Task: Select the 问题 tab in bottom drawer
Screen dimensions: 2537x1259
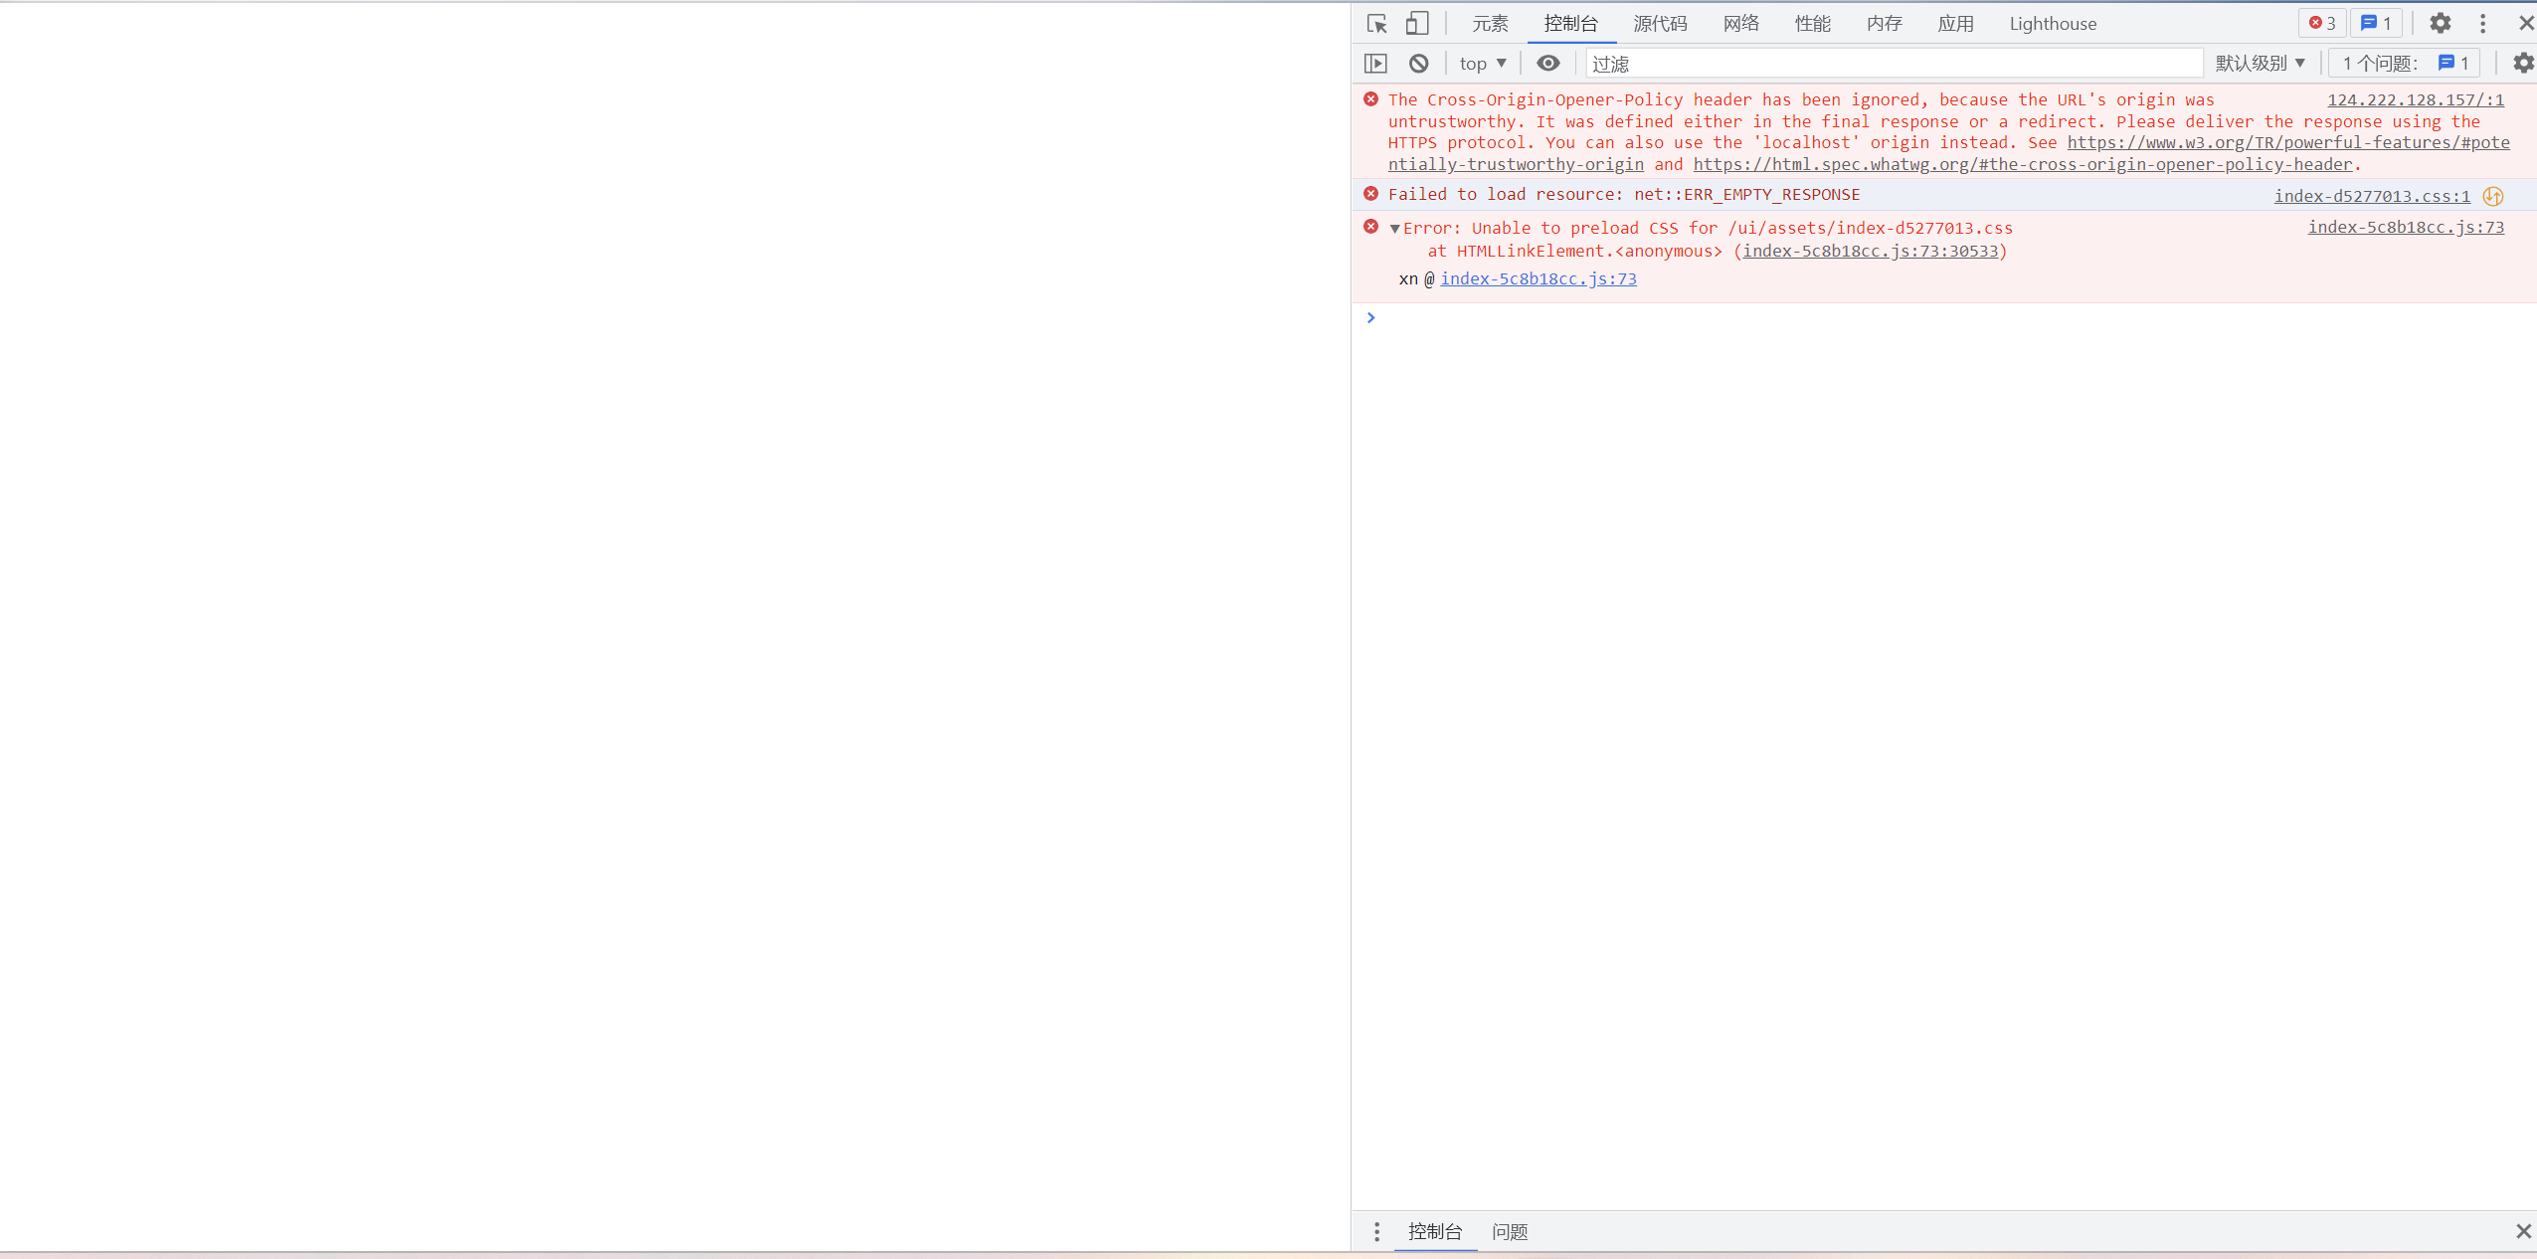Action: click(x=1510, y=1232)
